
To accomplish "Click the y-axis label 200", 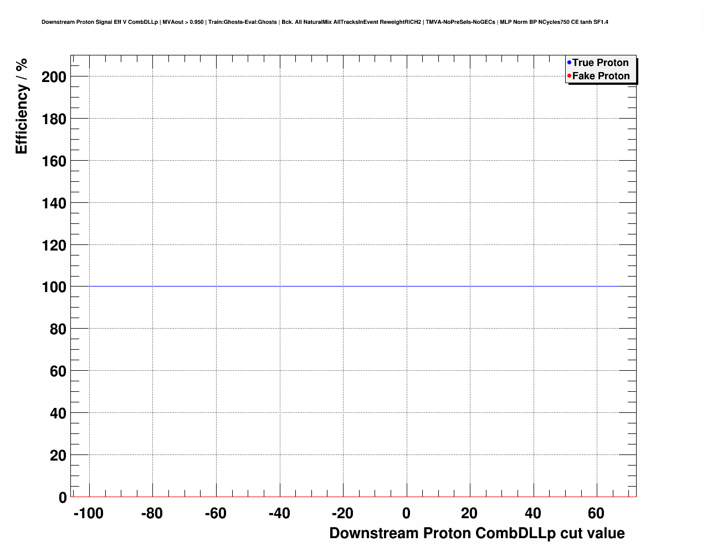I will 54,77.
